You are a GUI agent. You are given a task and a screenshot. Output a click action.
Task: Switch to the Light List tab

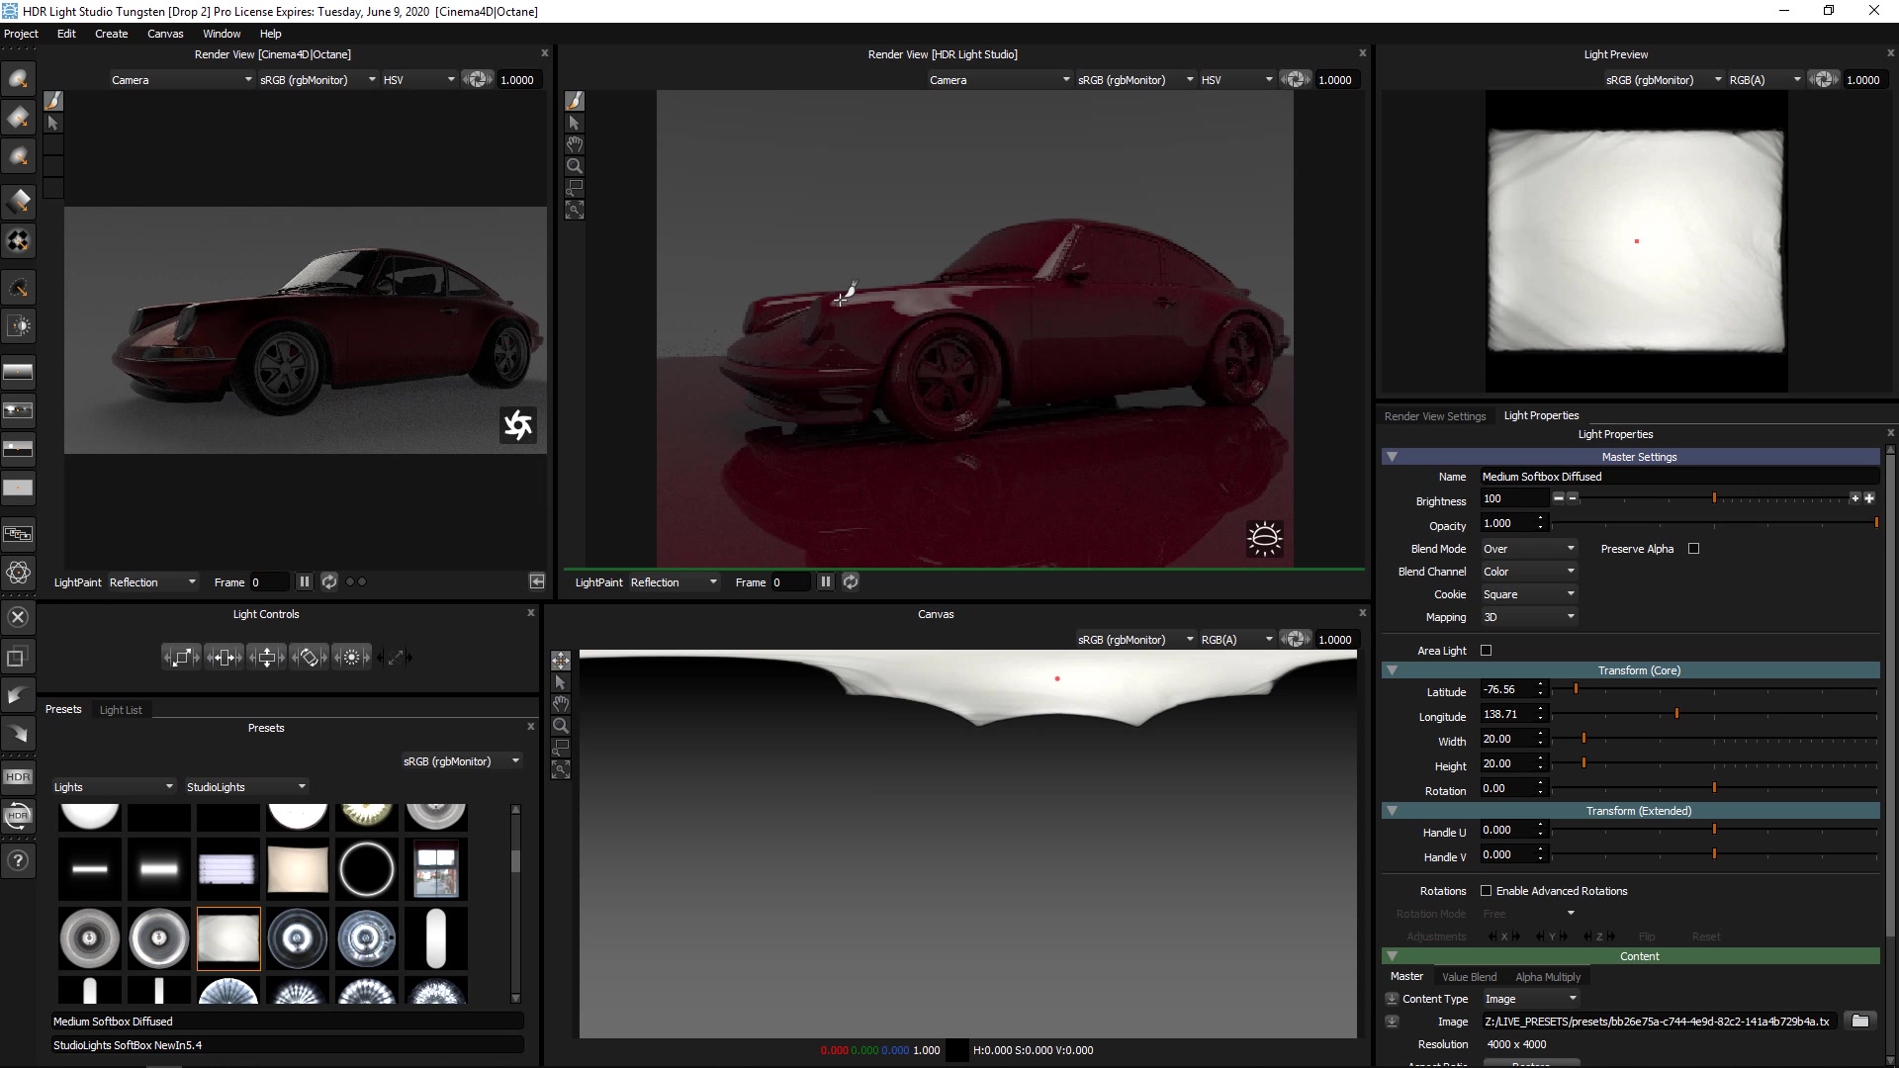coord(121,710)
